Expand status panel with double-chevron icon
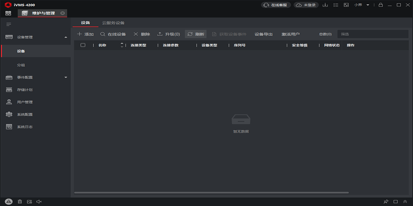The height and width of the screenshot is (206, 413). coord(405,202)
